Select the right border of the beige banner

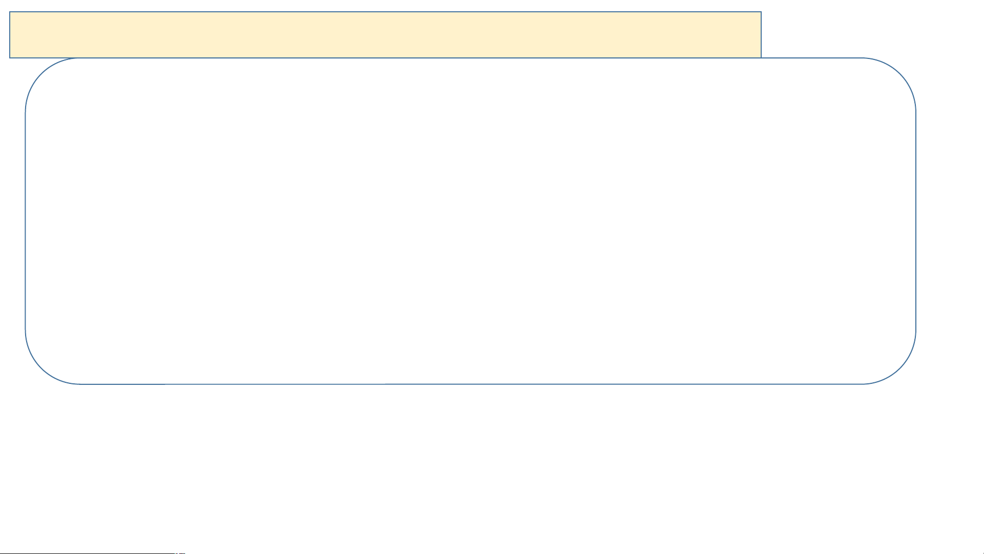click(761, 35)
